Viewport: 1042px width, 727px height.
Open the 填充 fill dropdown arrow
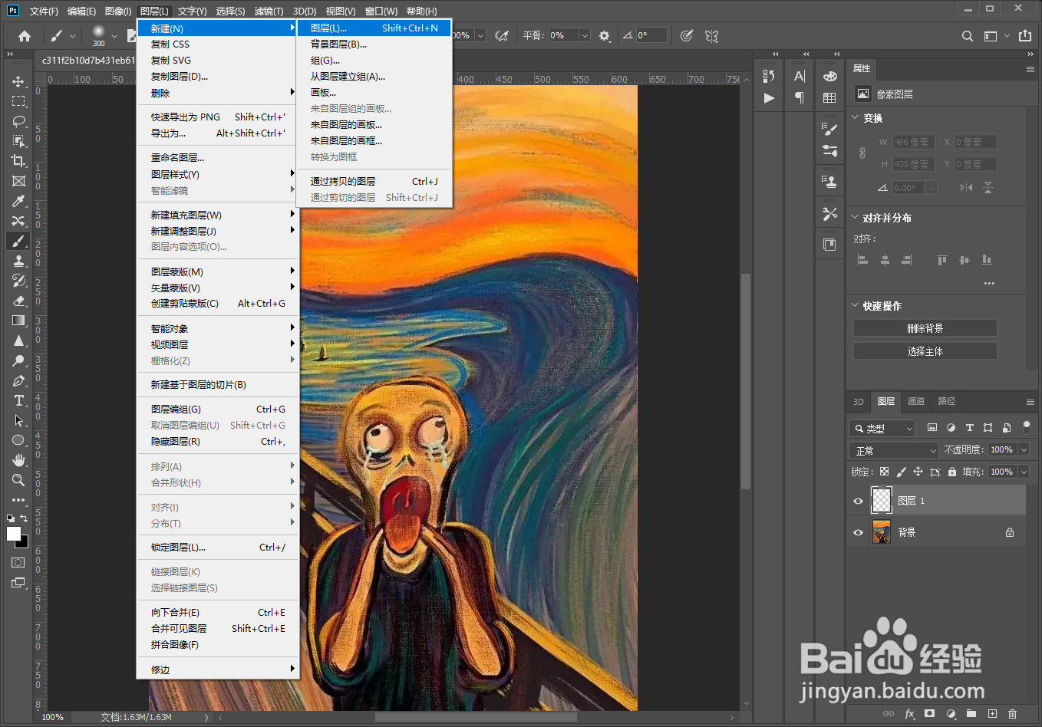click(1024, 472)
